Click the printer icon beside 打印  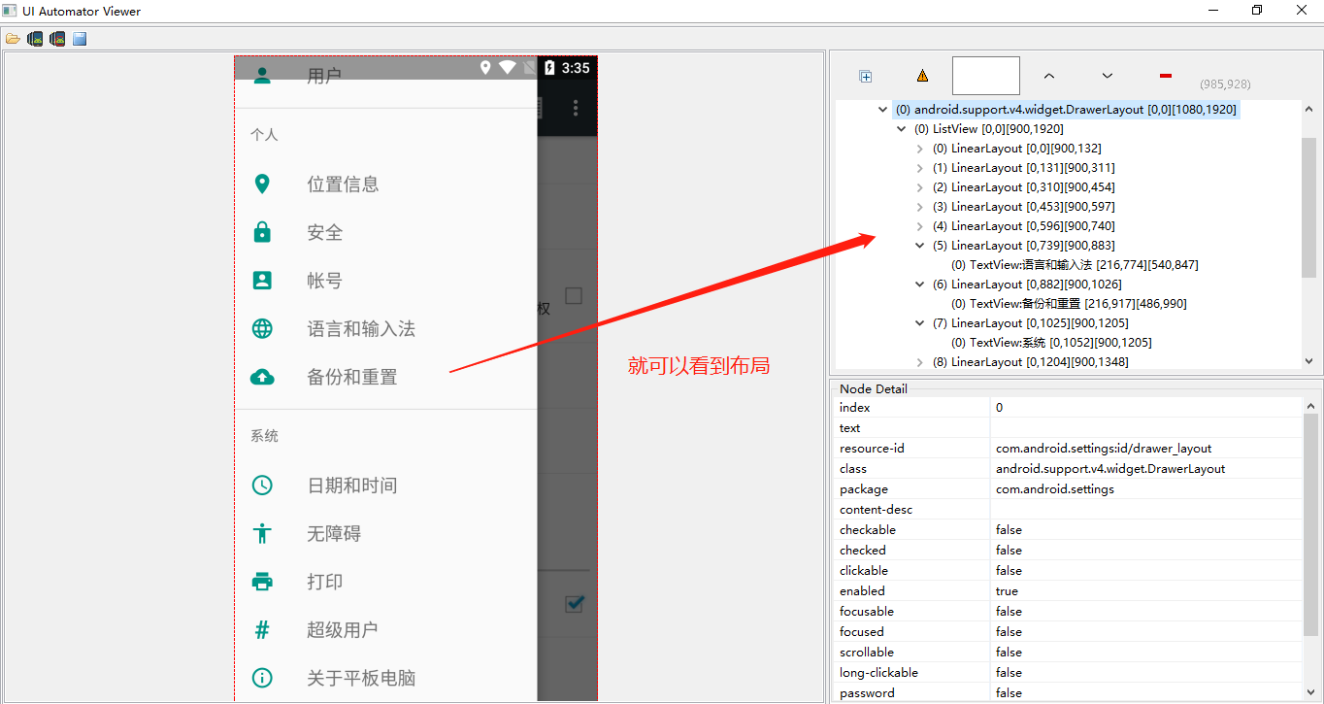[x=262, y=582]
